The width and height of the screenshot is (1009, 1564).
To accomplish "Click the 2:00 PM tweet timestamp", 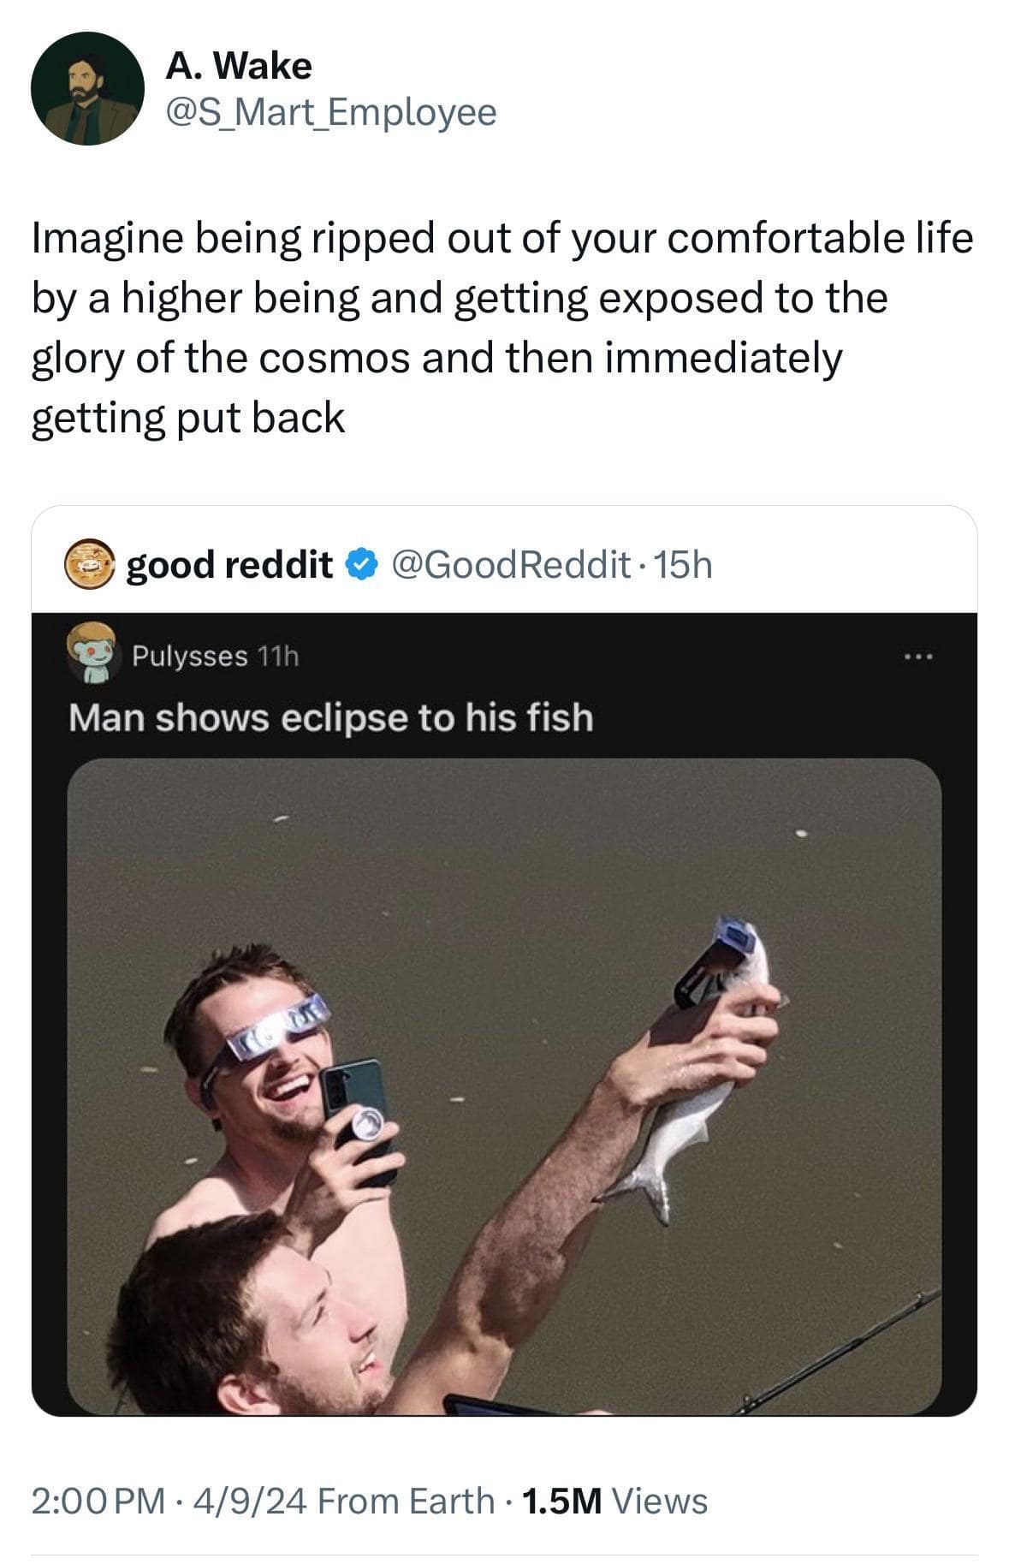I will (x=86, y=1493).
